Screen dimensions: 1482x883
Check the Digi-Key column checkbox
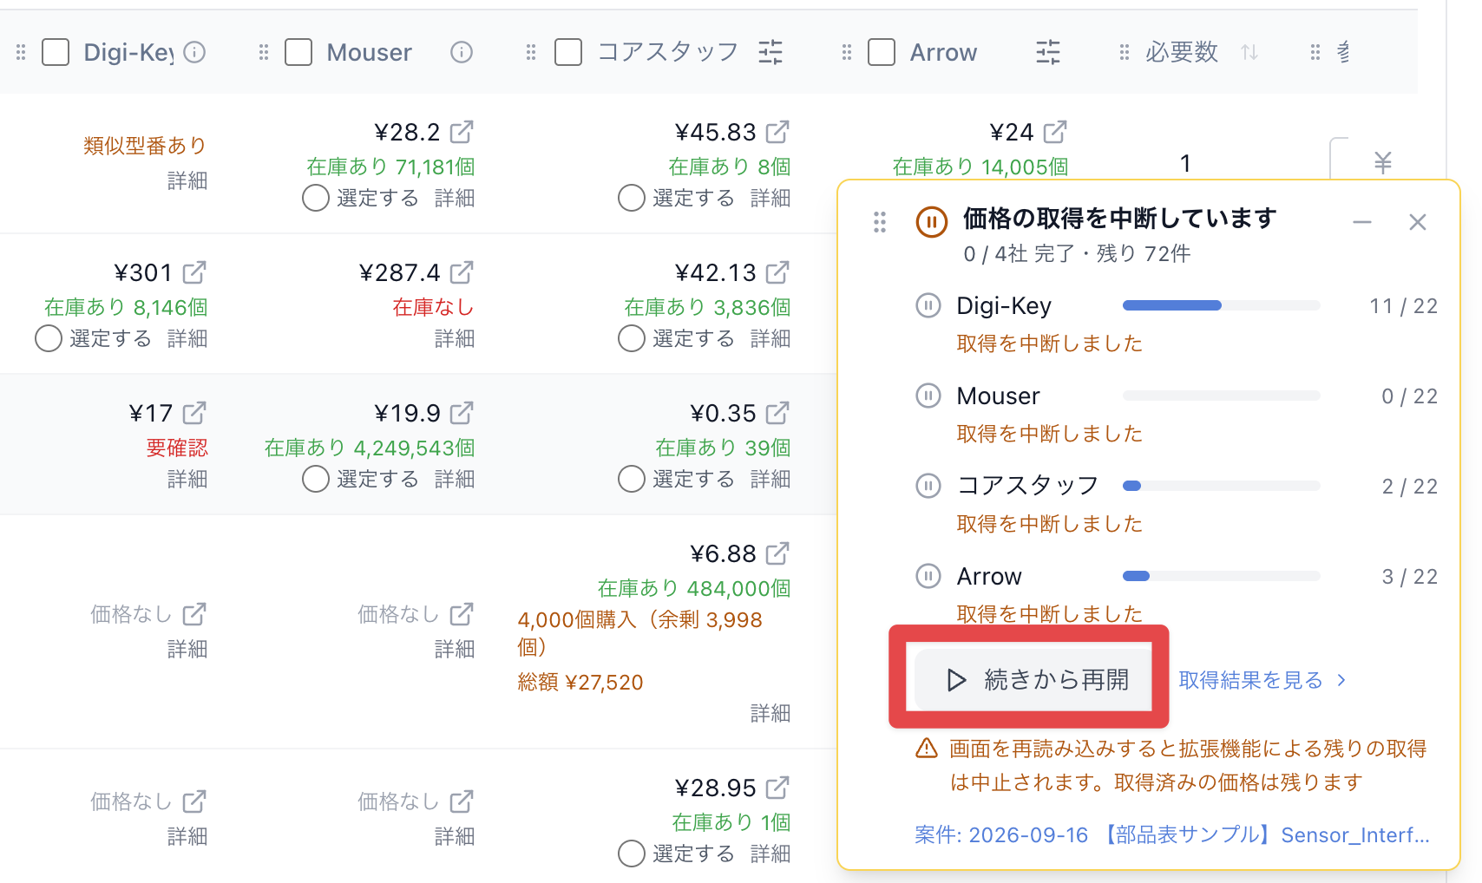[56, 52]
